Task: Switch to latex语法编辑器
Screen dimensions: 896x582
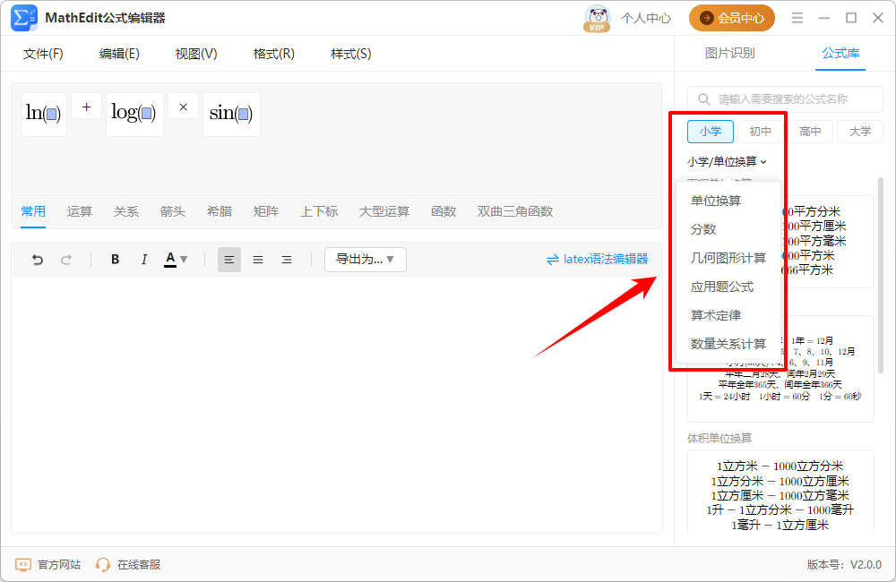Action: point(597,260)
